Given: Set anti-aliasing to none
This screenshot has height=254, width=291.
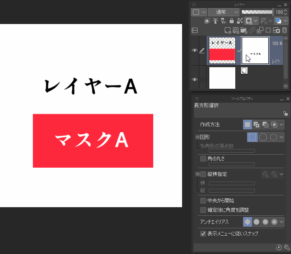Looking at the screenshot, I should coord(248,222).
